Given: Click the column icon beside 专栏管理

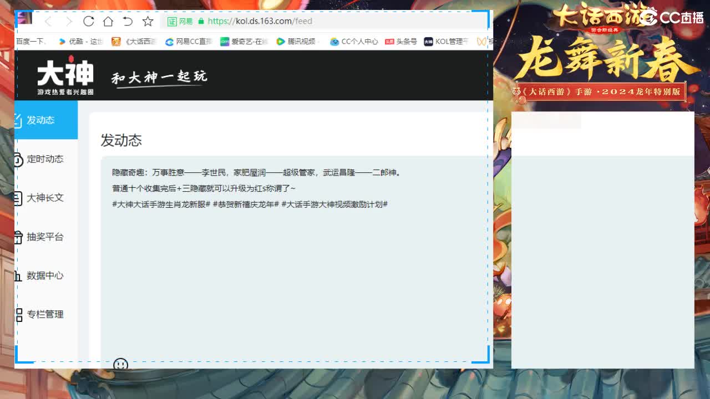Looking at the screenshot, I should [19, 315].
